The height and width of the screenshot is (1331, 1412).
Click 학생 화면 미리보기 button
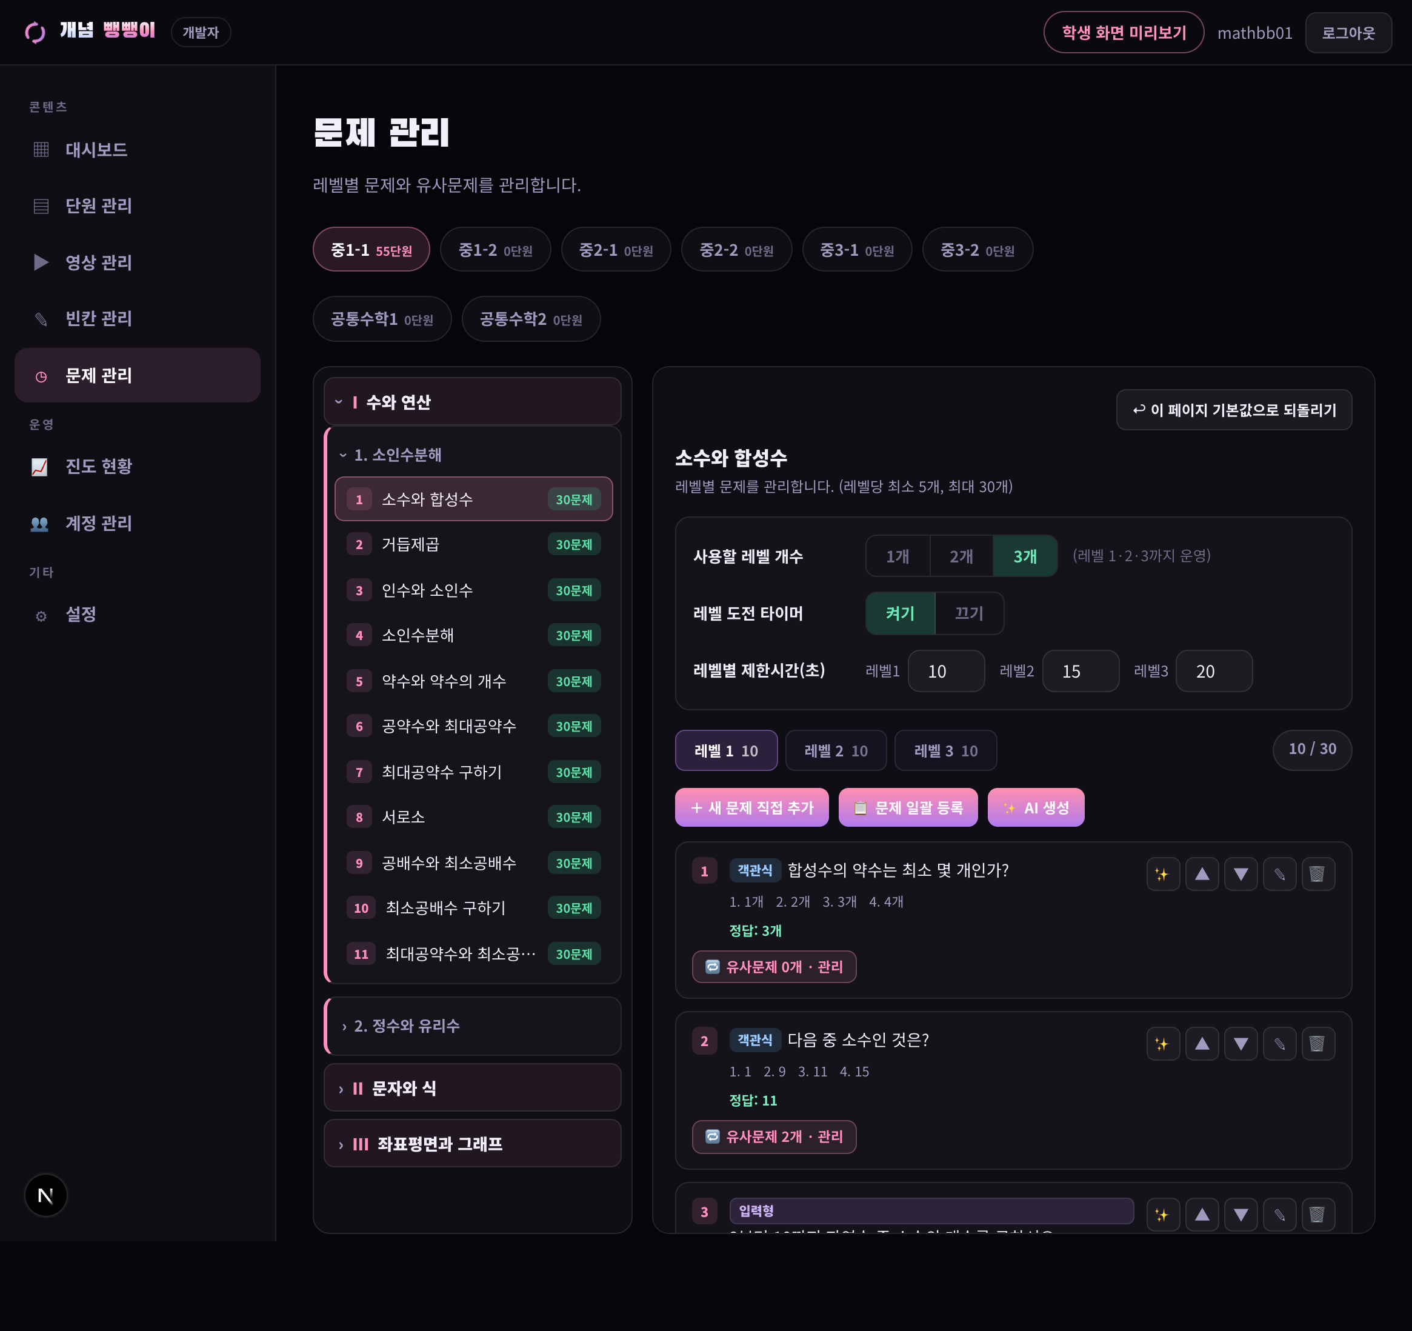click(x=1124, y=33)
